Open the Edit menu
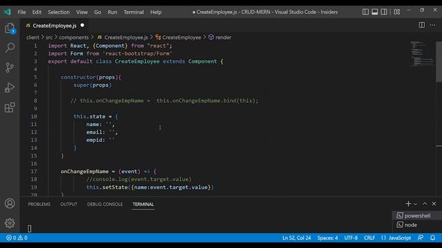The image size is (442, 248). (37, 12)
